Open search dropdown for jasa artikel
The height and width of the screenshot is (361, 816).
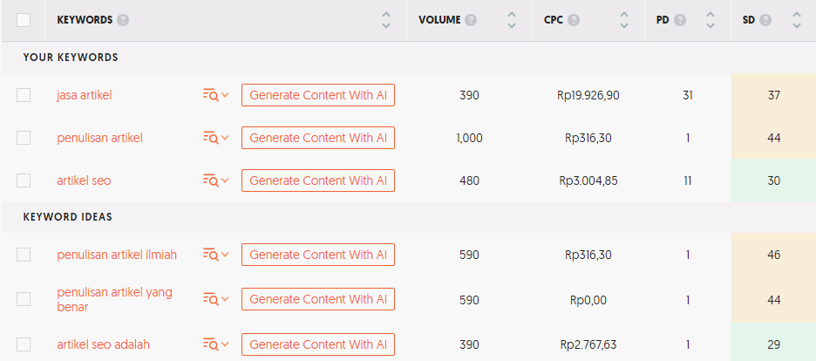(x=215, y=95)
